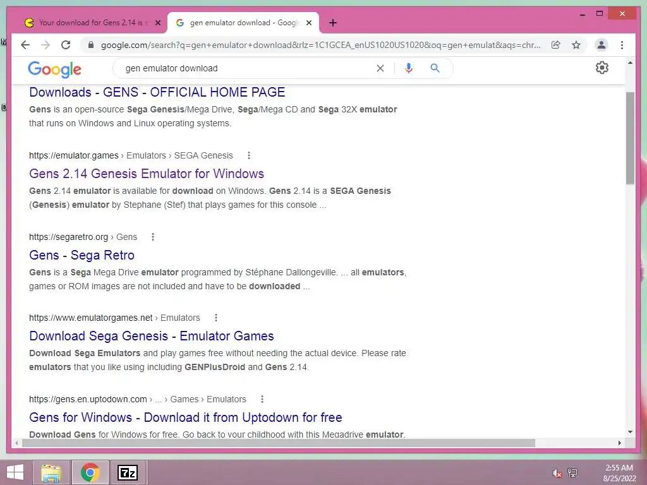
Task: Open Gens 2.14 Genesis Emulator for Windows
Action: point(147,174)
